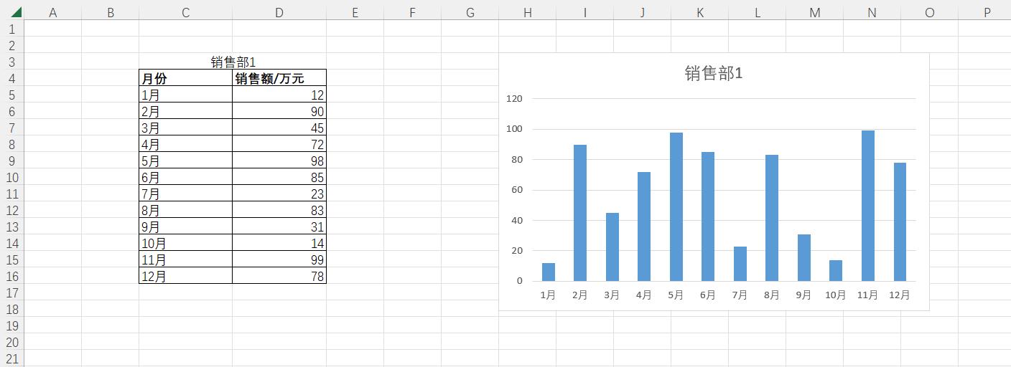Select column A header
This screenshot has height=367, width=1011.
point(52,12)
